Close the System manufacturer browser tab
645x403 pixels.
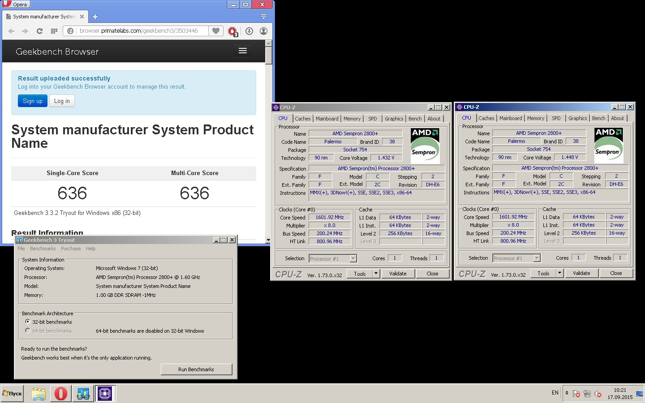point(82,17)
